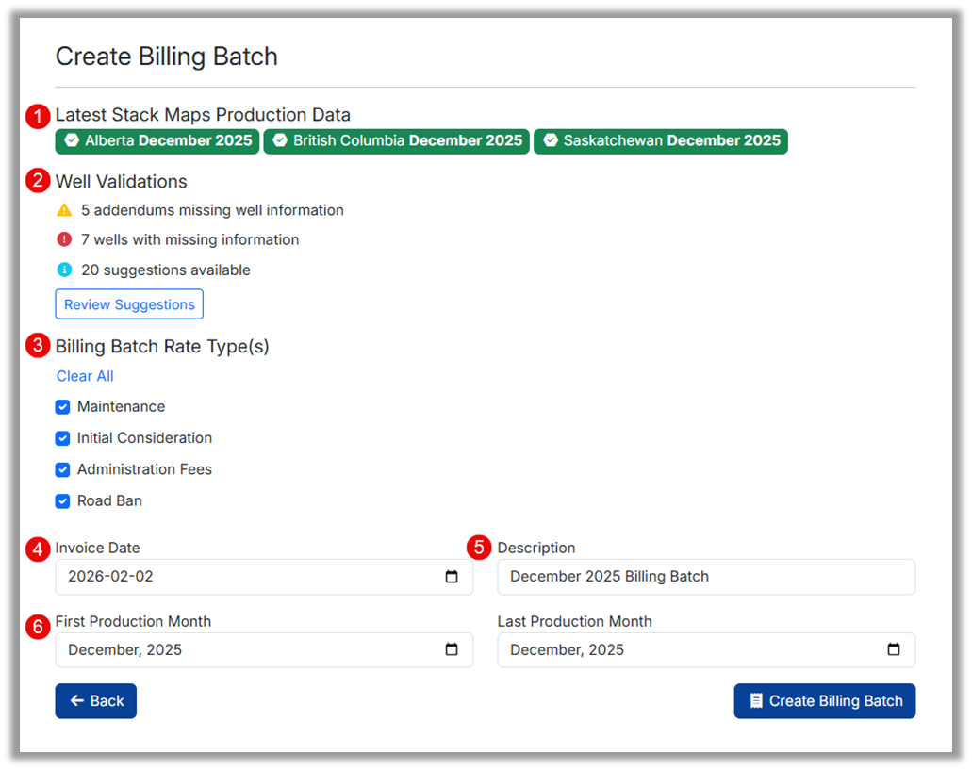Click the yellow warning triangle icon

click(x=64, y=210)
